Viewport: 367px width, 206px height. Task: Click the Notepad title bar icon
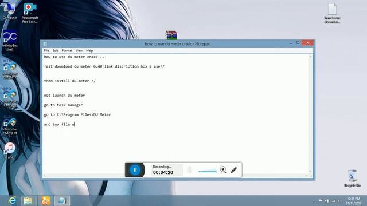coord(45,44)
